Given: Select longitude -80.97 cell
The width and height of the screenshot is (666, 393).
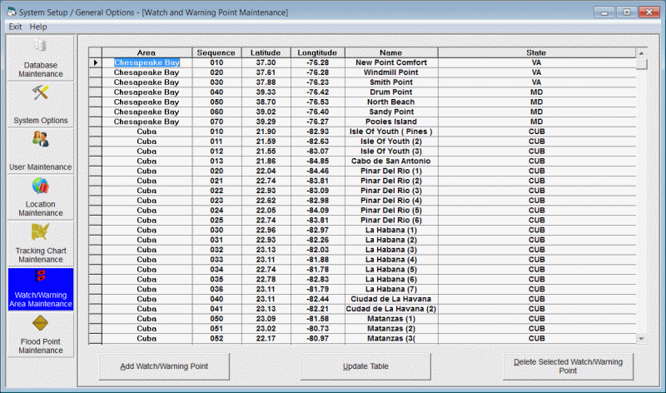Looking at the screenshot, I should pos(318,339).
